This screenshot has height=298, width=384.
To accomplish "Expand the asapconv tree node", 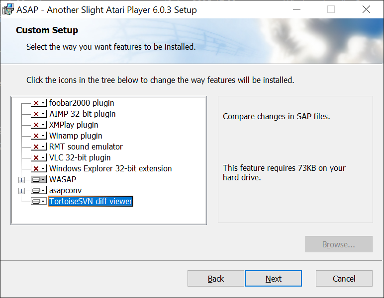I will (x=21, y=191).
